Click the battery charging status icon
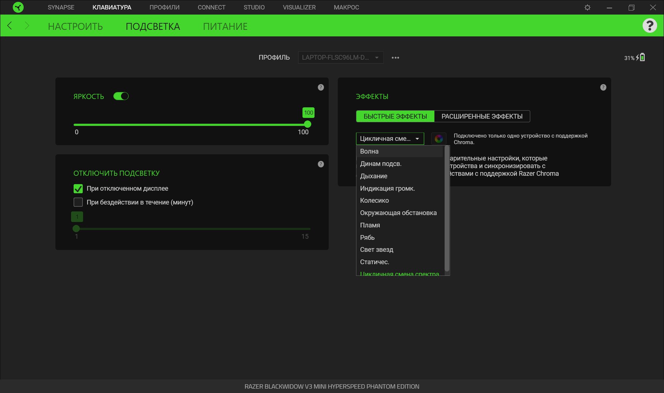Viewport: 664px width, 393px height. [641, 57]
